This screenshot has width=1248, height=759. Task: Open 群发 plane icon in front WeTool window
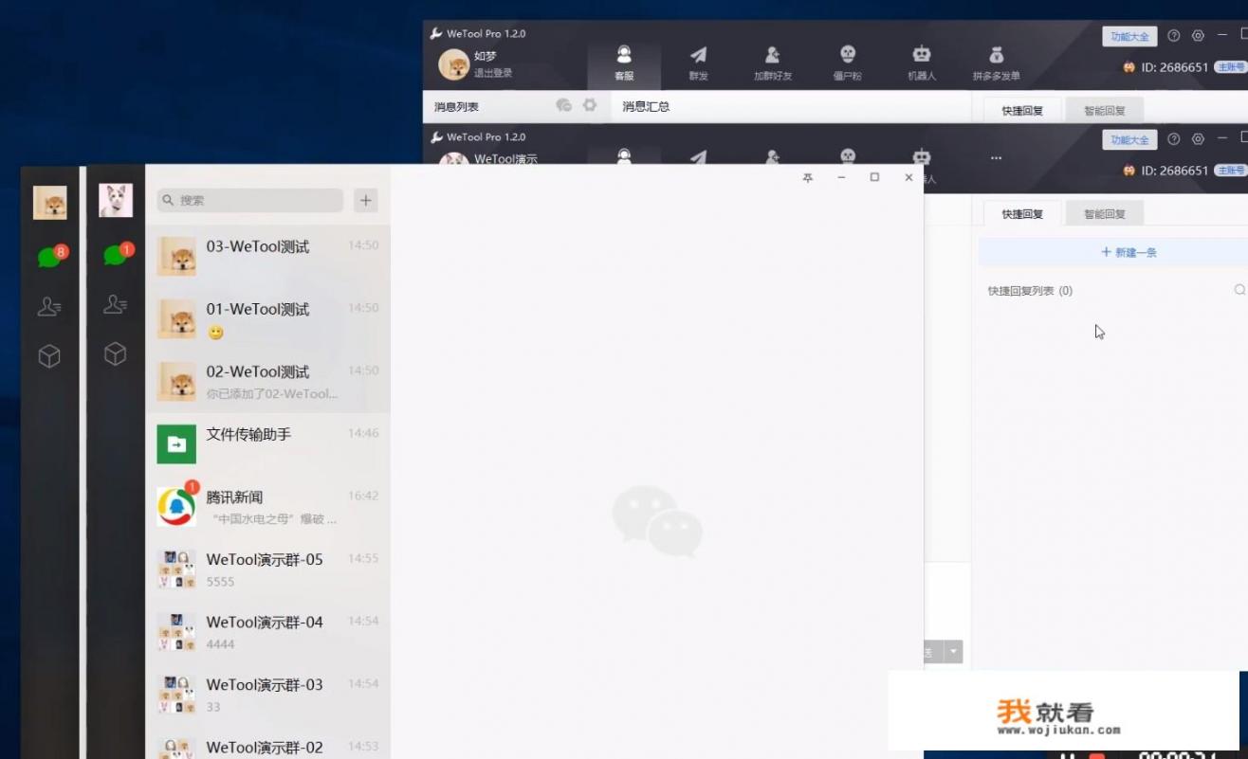coord(698,156)
